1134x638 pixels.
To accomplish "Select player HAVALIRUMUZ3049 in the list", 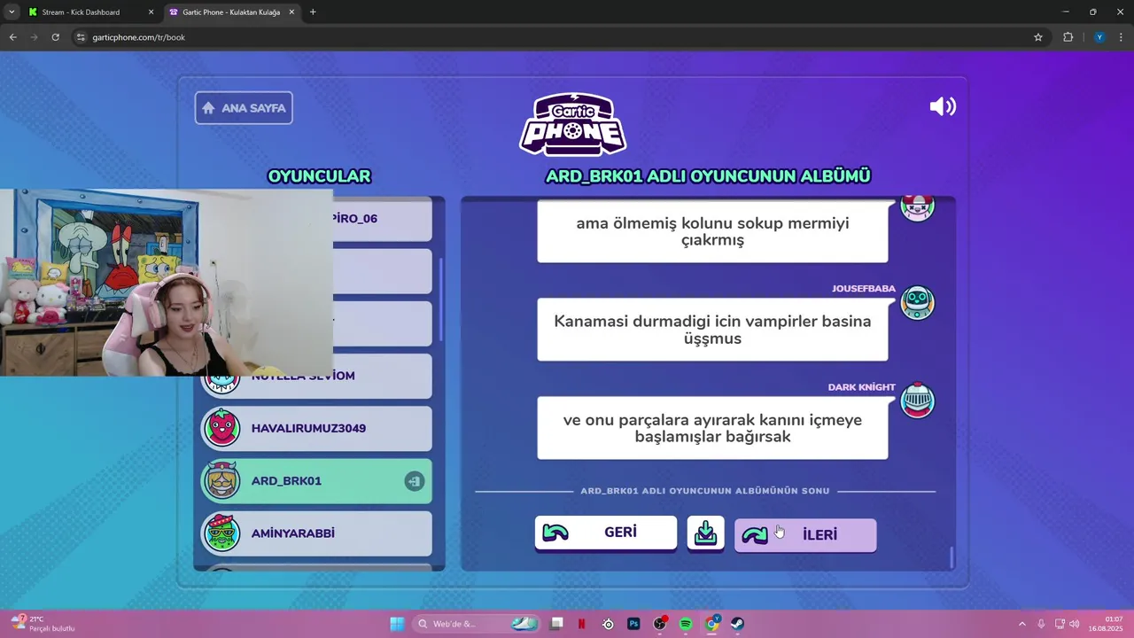I will [x=316, y=429].
